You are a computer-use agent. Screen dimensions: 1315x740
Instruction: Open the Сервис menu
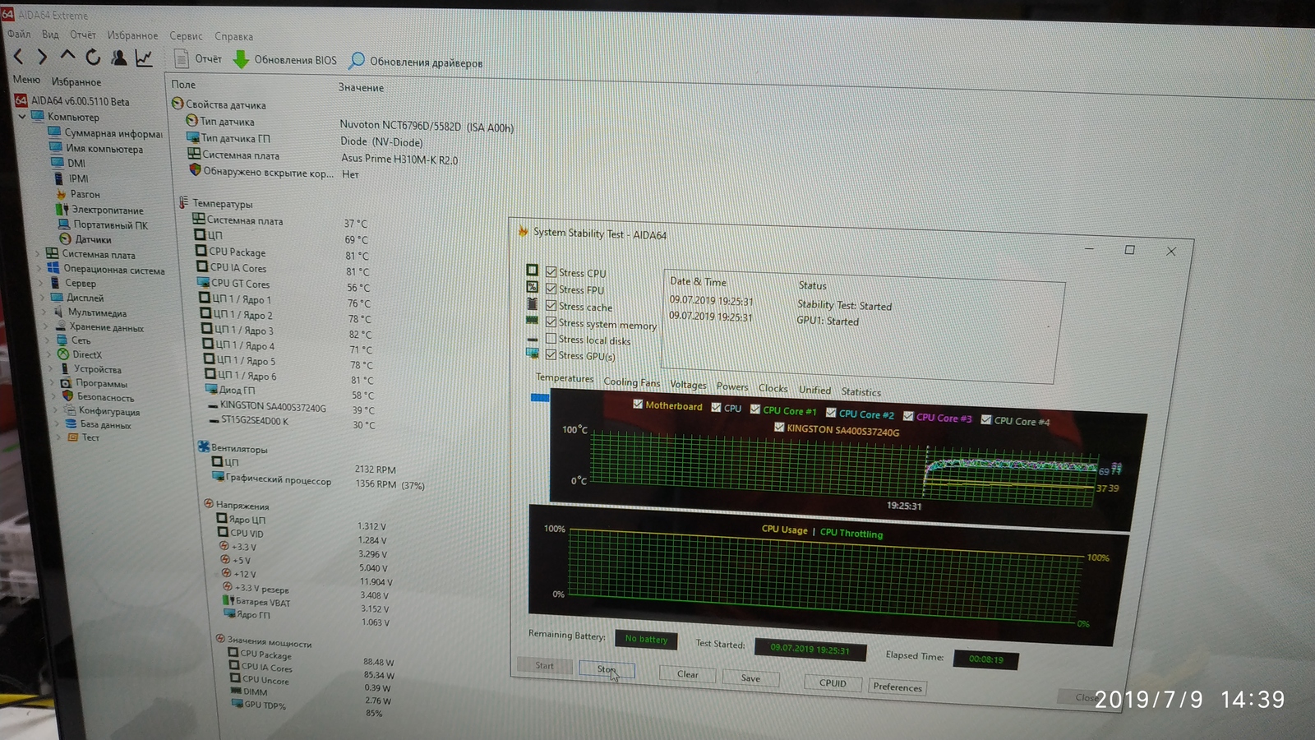coord(186,36)
